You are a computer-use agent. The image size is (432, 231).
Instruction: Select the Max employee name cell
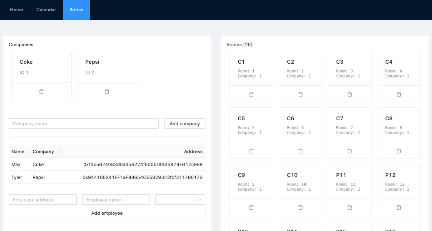[x=16, y=164]
